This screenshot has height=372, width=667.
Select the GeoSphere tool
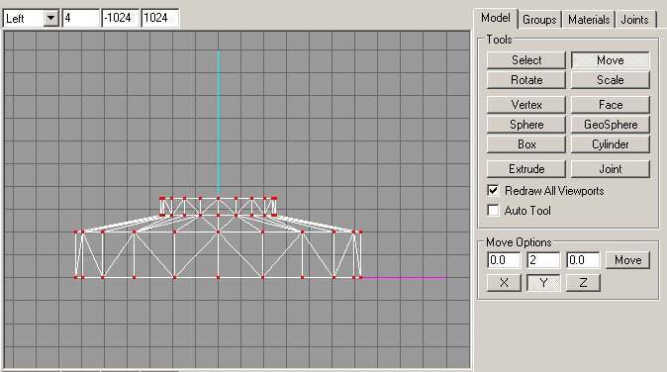click(610, 125)
